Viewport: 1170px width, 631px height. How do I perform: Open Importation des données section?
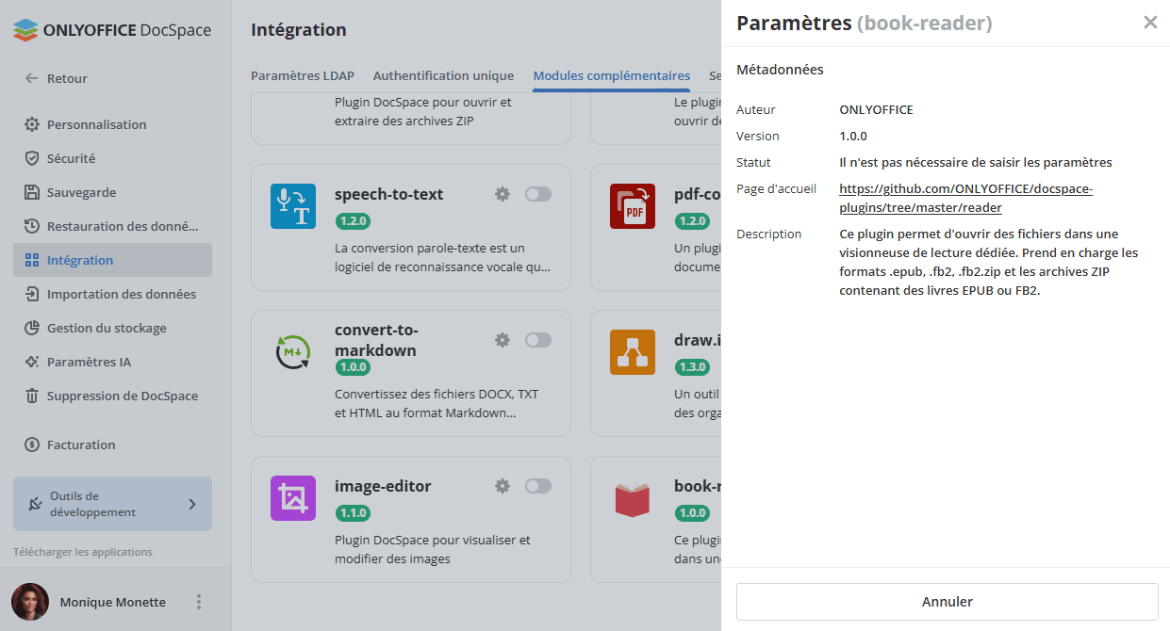pyautogui.click(x=112, y=294)
